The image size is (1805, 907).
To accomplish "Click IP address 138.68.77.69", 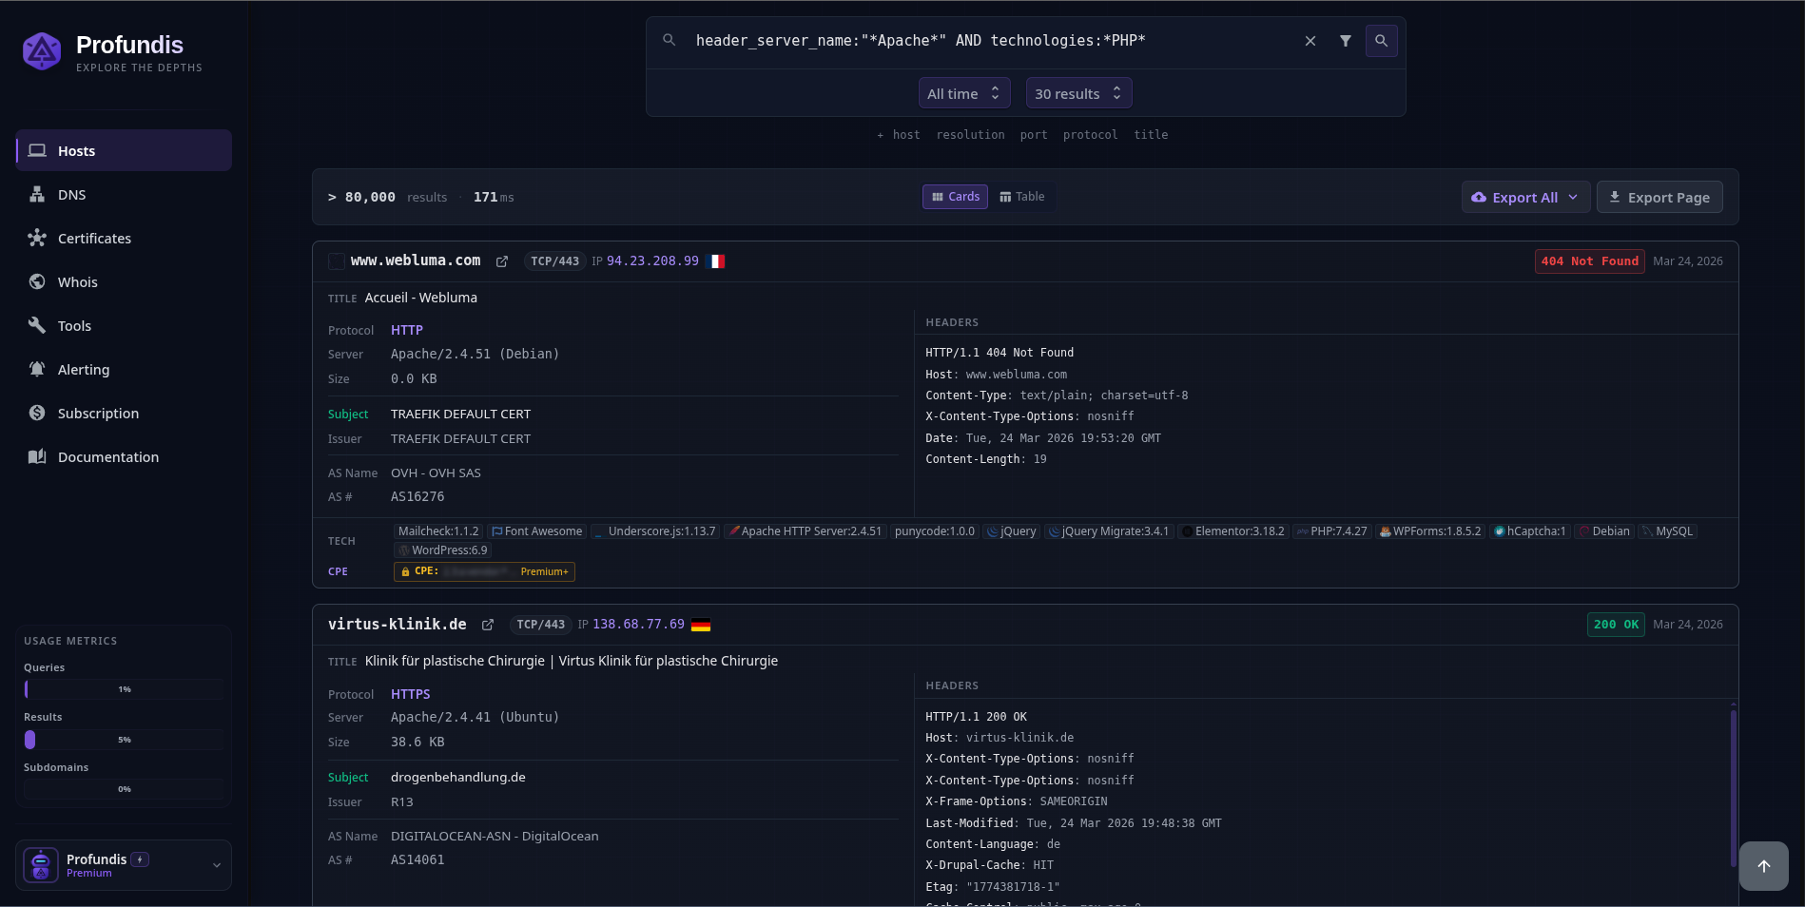I will point(638,625).
